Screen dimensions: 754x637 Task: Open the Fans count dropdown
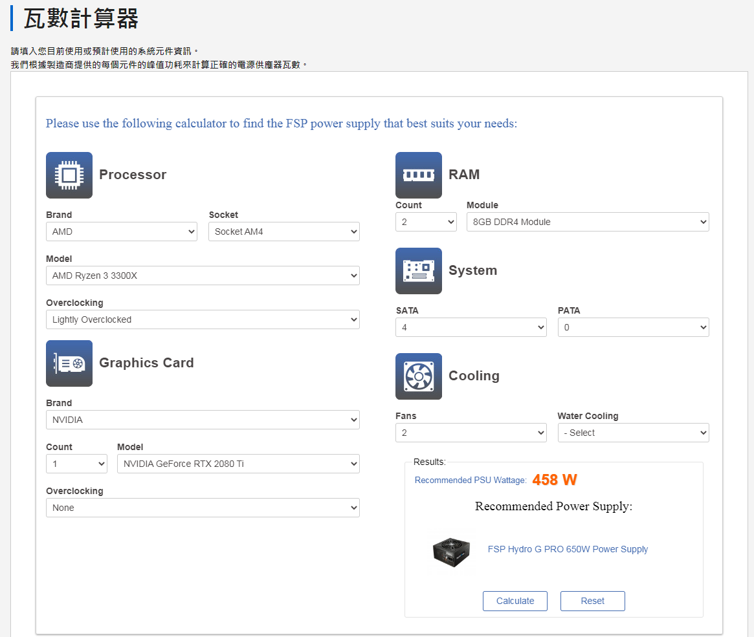471,433
